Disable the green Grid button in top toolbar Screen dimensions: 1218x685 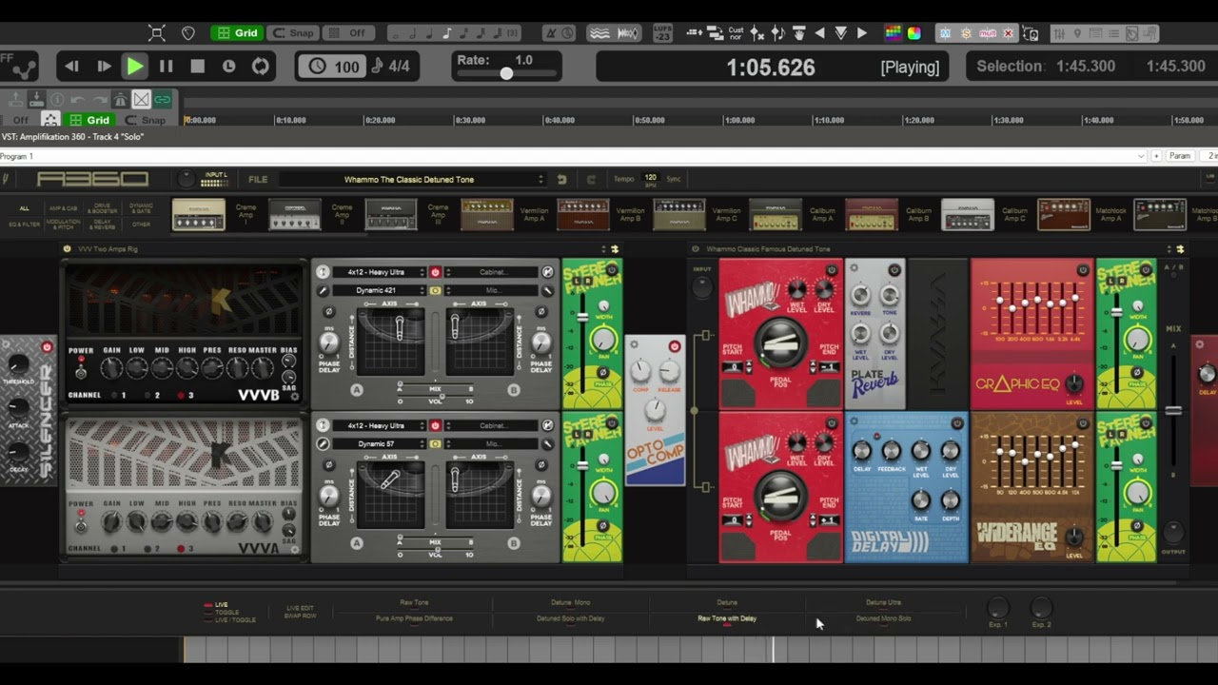pos(237,33)
